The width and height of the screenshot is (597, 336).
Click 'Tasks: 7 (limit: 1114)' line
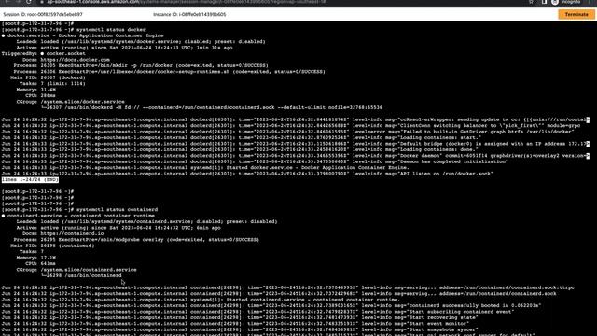pyautogui.click(x=52, y=84)
